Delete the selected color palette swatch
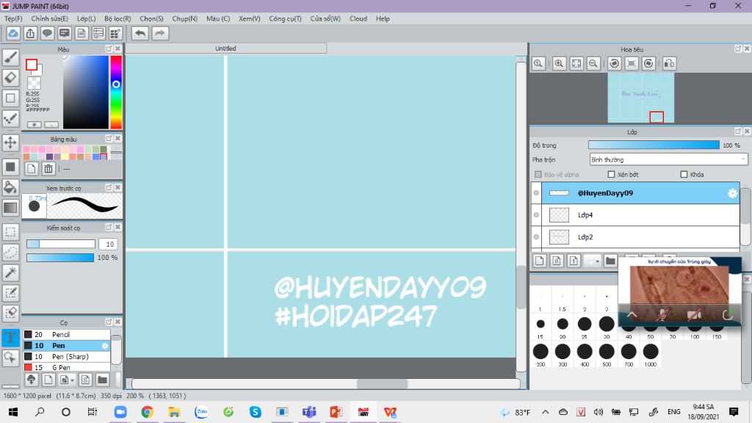This screenshot has width=752, height=423. click(x=48, y=168)
